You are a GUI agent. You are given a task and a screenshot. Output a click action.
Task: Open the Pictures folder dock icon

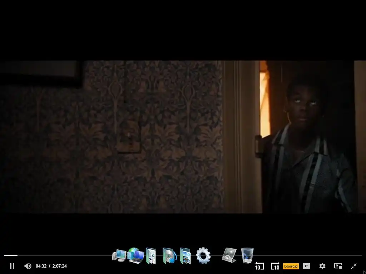click(x=186, y=256)
